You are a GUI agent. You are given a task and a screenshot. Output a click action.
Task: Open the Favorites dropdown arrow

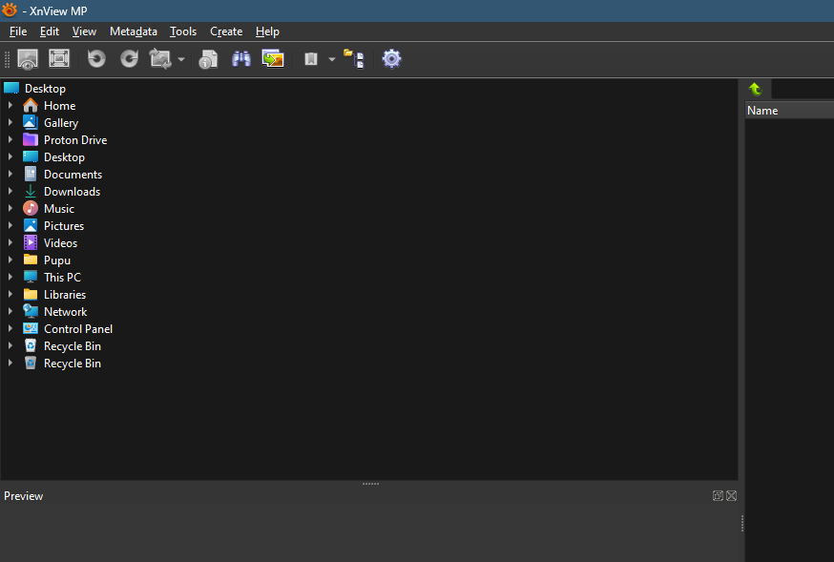pos(332,59)
